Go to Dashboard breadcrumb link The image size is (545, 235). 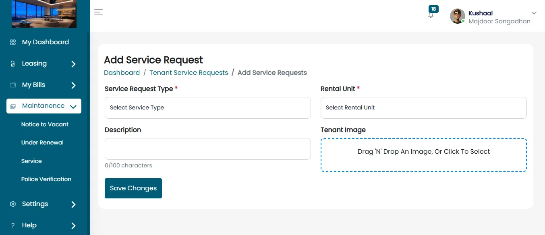click(x=122, y=73)
